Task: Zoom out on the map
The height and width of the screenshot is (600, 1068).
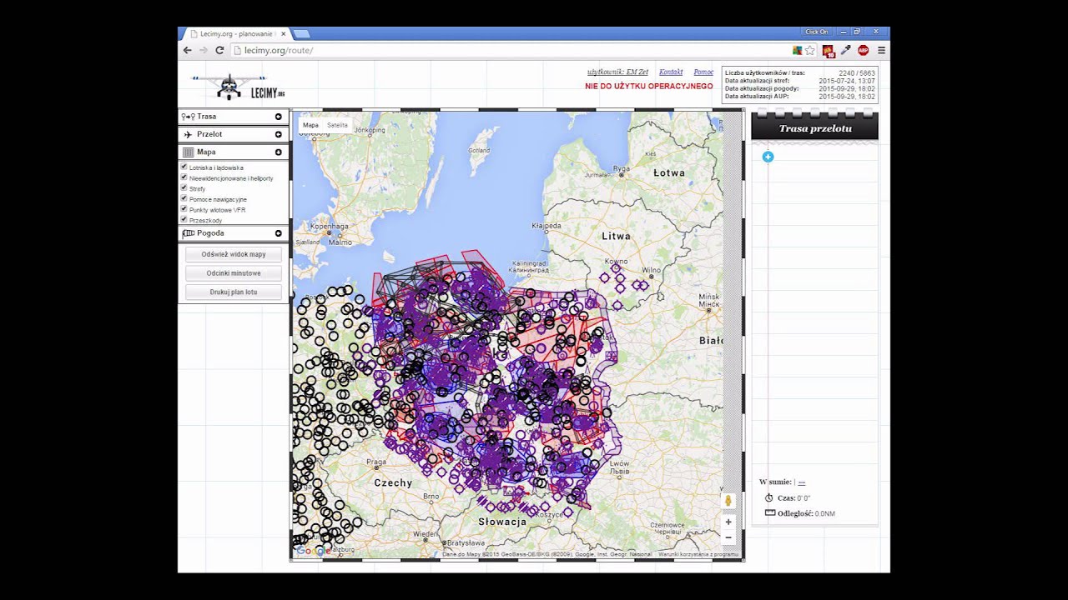Action: 728,537
